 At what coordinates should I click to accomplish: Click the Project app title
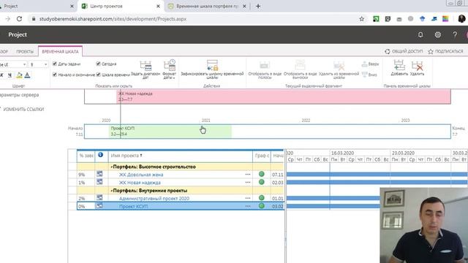pos(18,34)
